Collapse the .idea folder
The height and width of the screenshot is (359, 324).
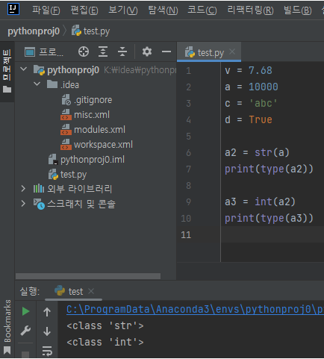[37, 84]
